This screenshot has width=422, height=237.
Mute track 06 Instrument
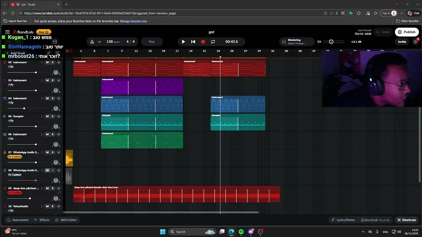tap(47, 134)
